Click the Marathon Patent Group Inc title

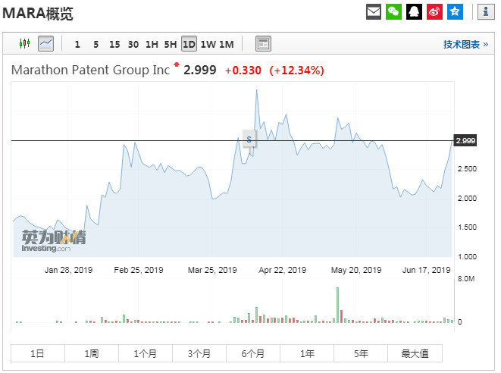point(90,70)
